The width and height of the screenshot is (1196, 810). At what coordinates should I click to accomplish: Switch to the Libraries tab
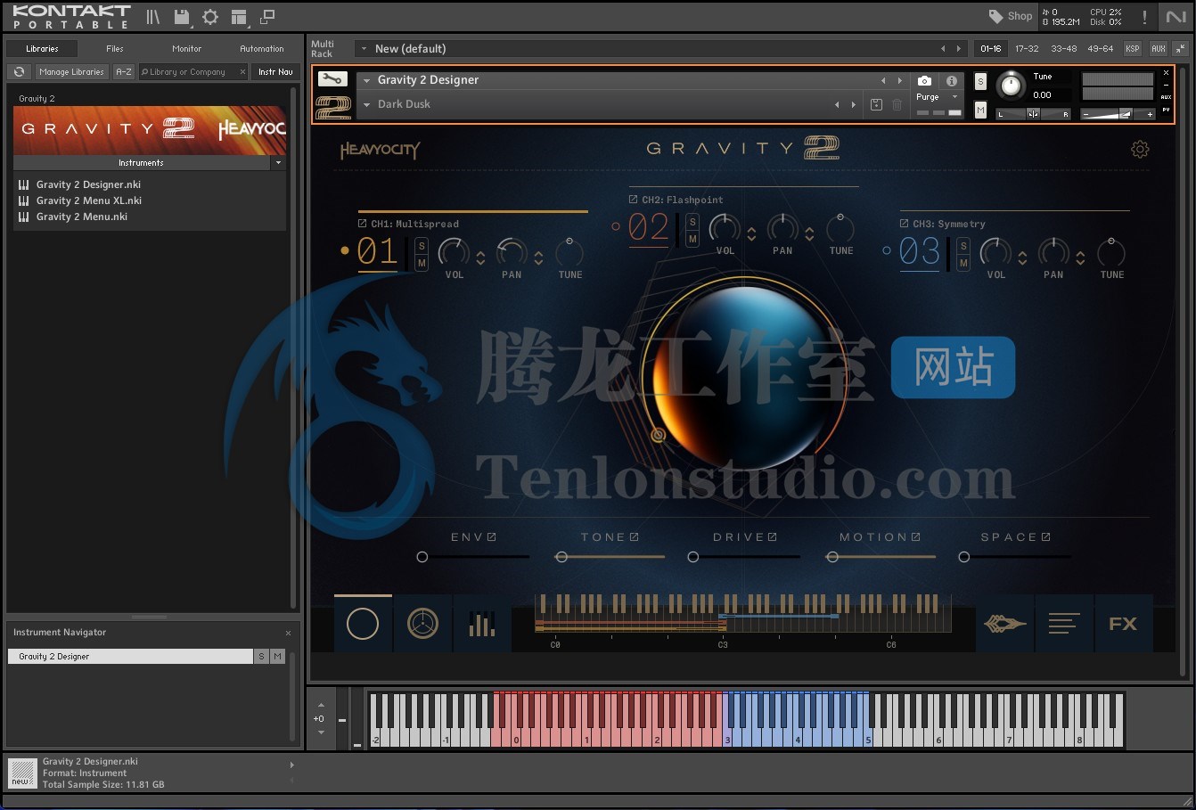(42, 48)
